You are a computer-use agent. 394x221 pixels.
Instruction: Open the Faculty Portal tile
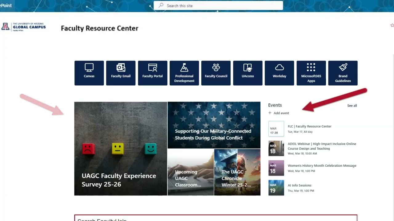(x=152, y=73)
